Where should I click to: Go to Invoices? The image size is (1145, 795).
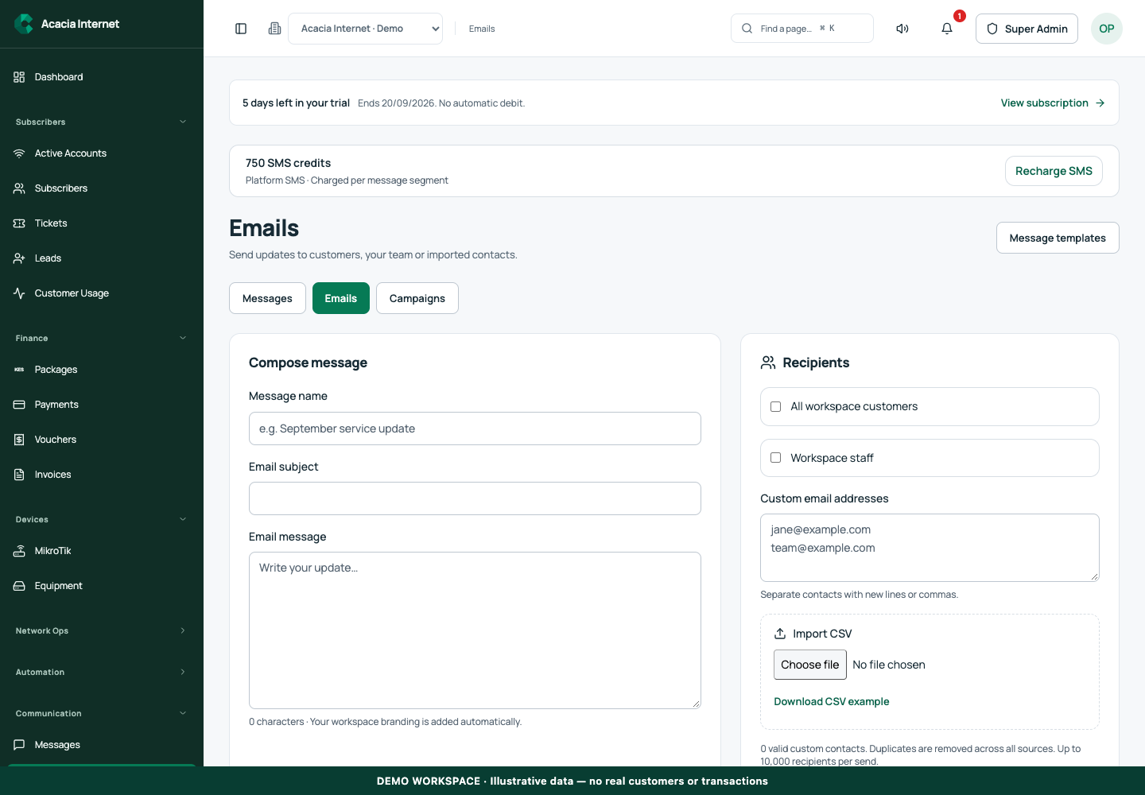(102, 475)
